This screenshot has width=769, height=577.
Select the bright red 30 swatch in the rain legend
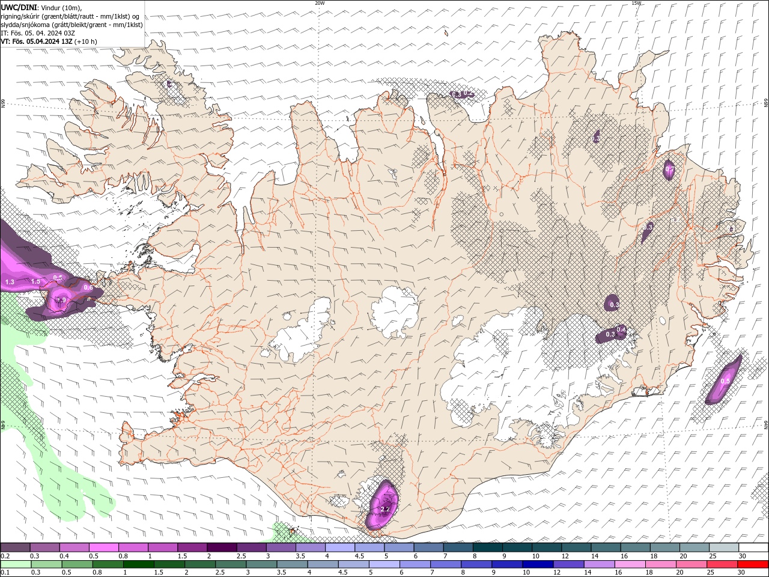[753, 564]
